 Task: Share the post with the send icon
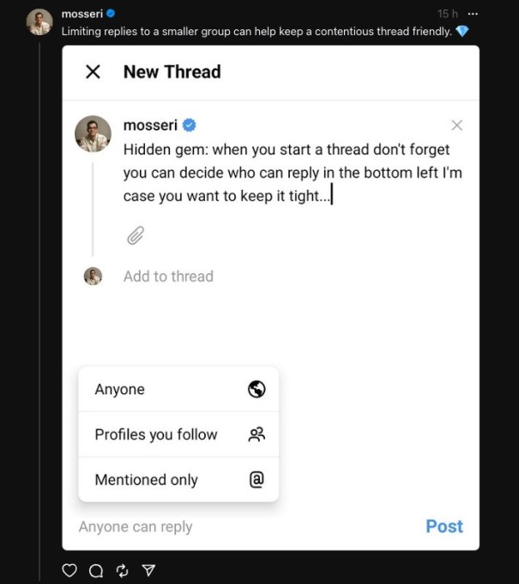(148, 570)
